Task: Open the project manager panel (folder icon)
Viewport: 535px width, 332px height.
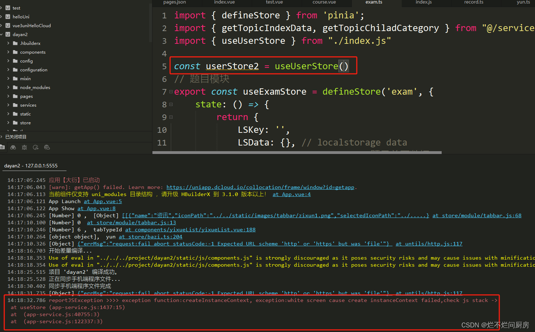Action: click(x=3, y=147)
